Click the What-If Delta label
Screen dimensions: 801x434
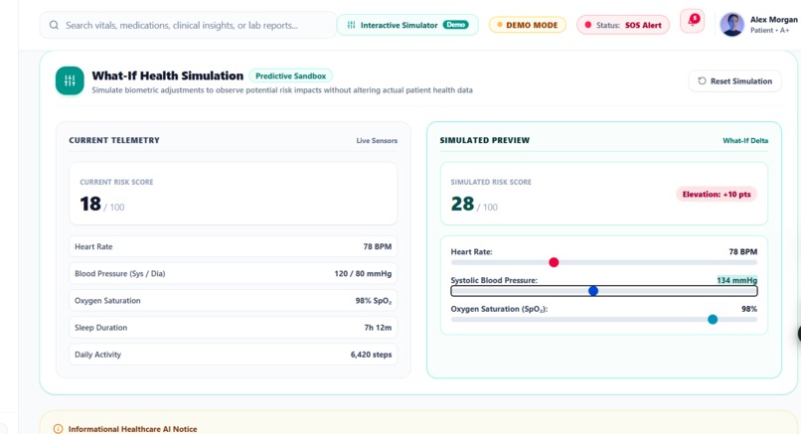(x=744, y=140)
